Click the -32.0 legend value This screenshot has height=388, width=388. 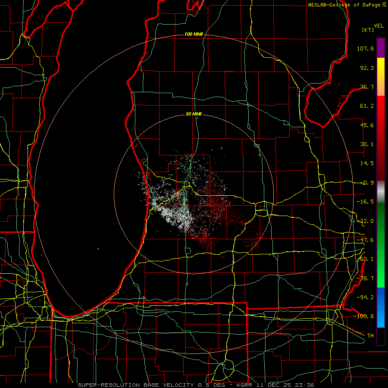pos(365,221)
